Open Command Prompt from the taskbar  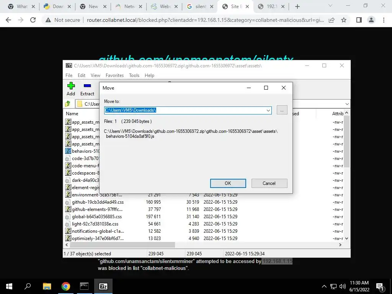point(84,286)
